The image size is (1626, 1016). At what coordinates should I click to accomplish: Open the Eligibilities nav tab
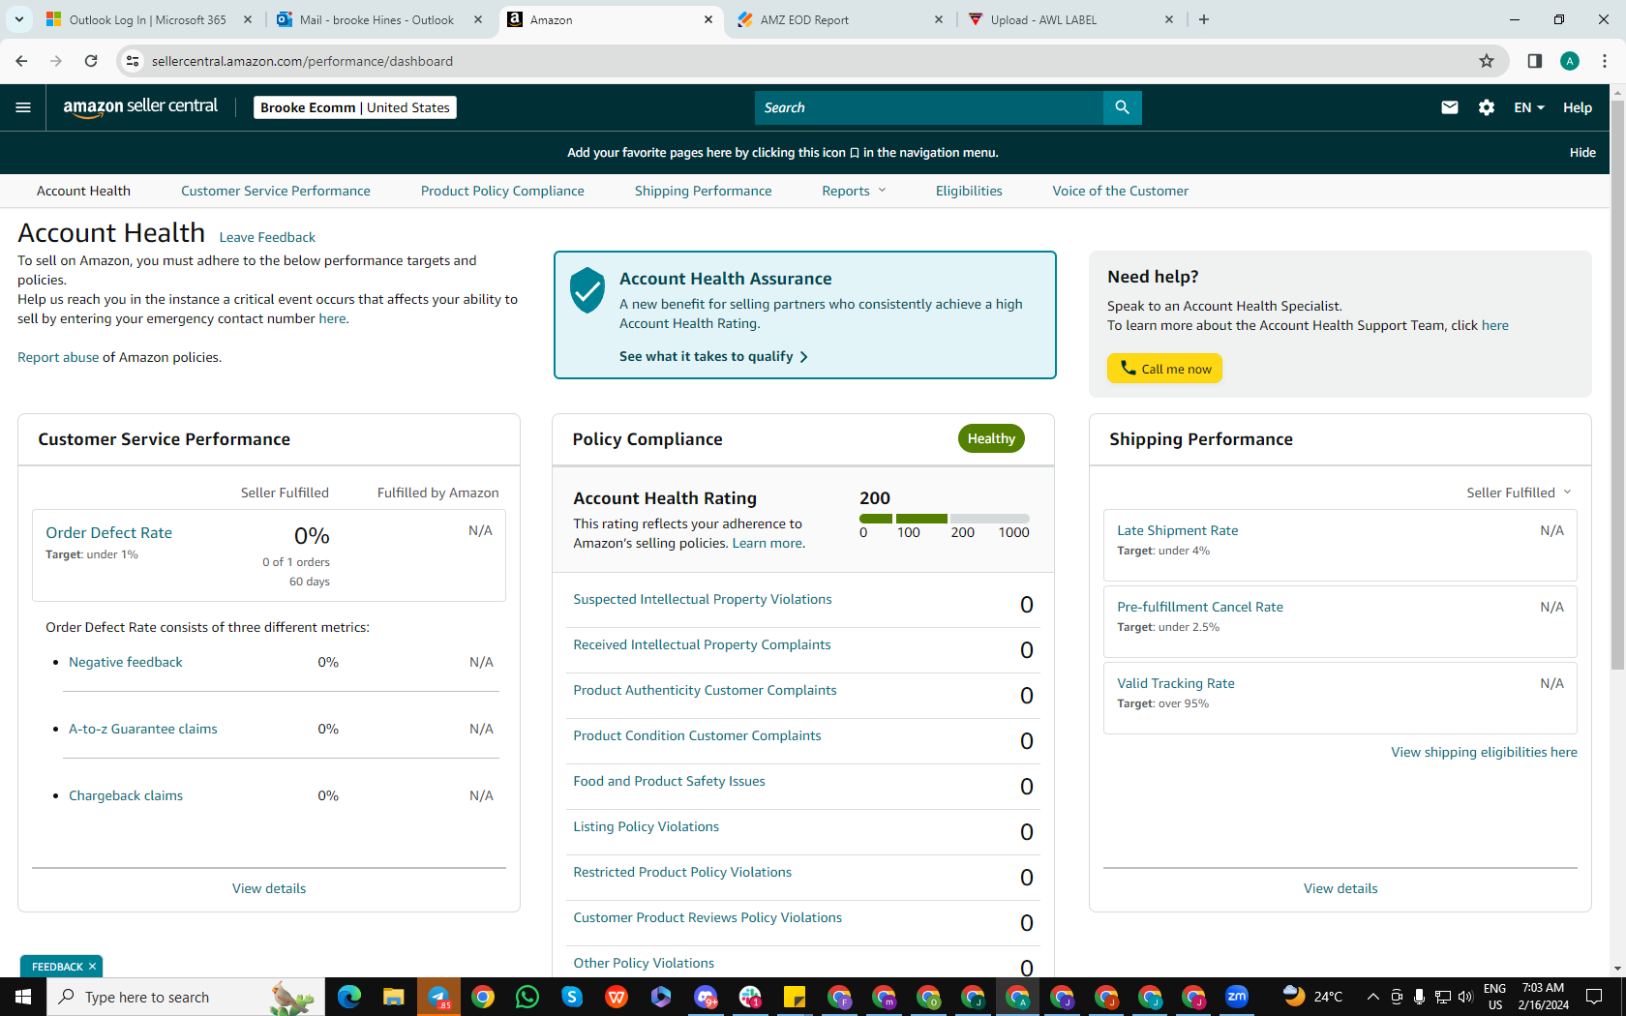pyautogui.click(x=969, y=191)
